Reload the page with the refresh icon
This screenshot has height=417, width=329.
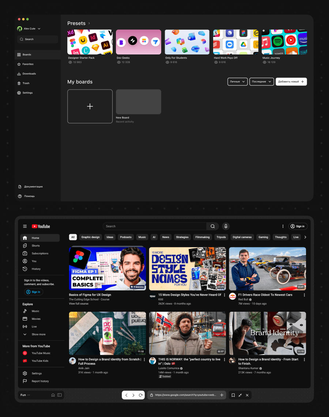pyautogui.click(x=141, y=395)
